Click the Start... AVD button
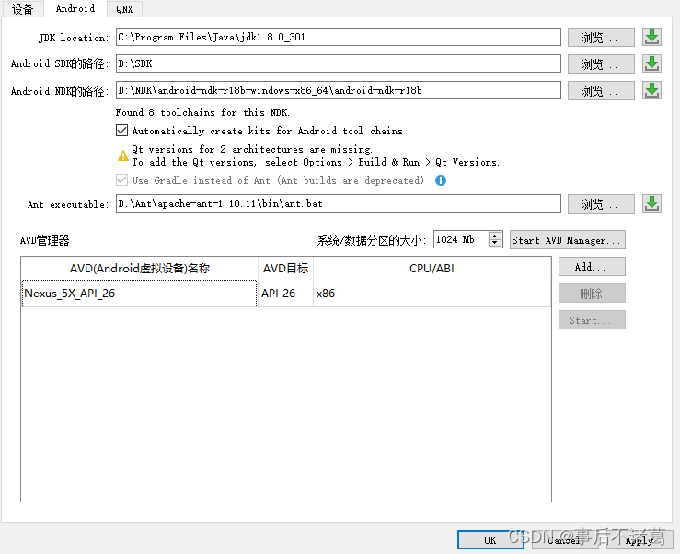The height and width of the screenshot is (554, 680). click(x=592, y=320)
